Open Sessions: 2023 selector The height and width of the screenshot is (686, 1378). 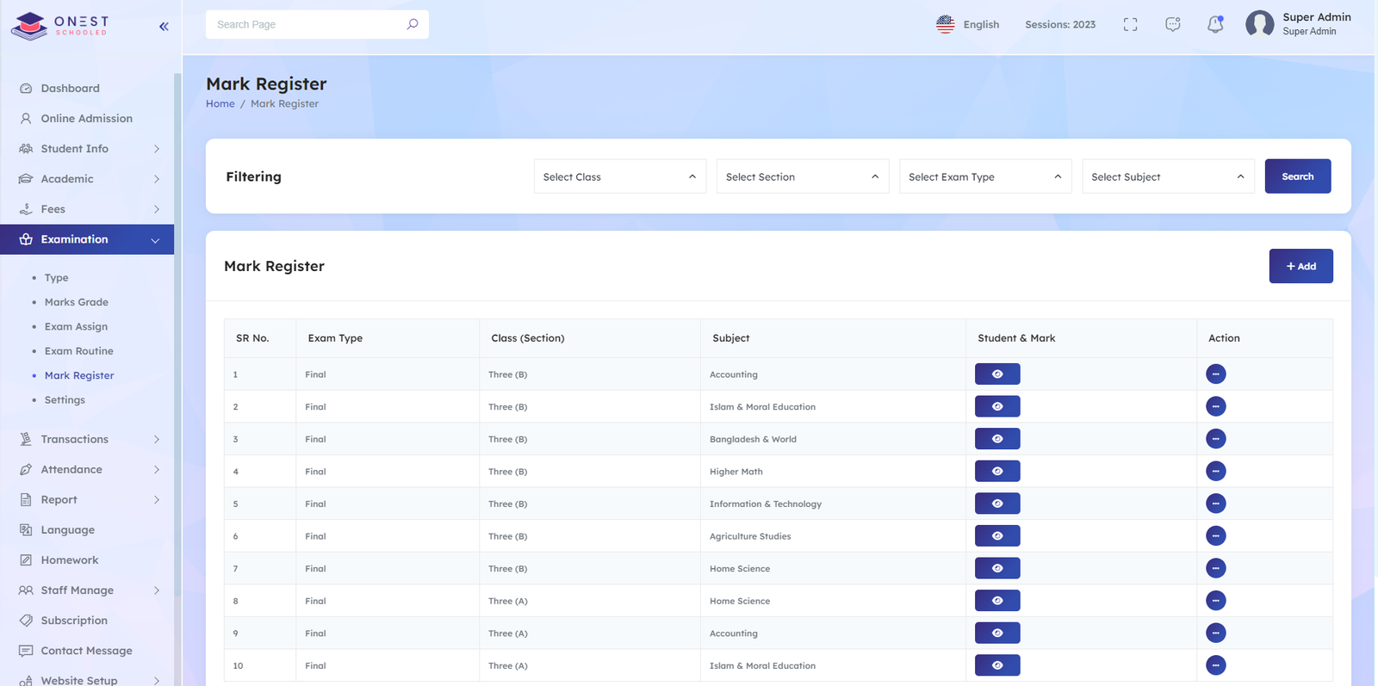[x=1060, y=24]
